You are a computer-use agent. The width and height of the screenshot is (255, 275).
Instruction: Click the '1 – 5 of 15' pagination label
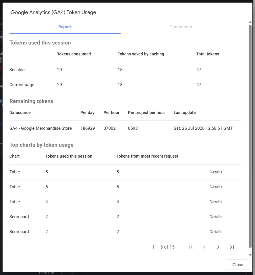163,247
